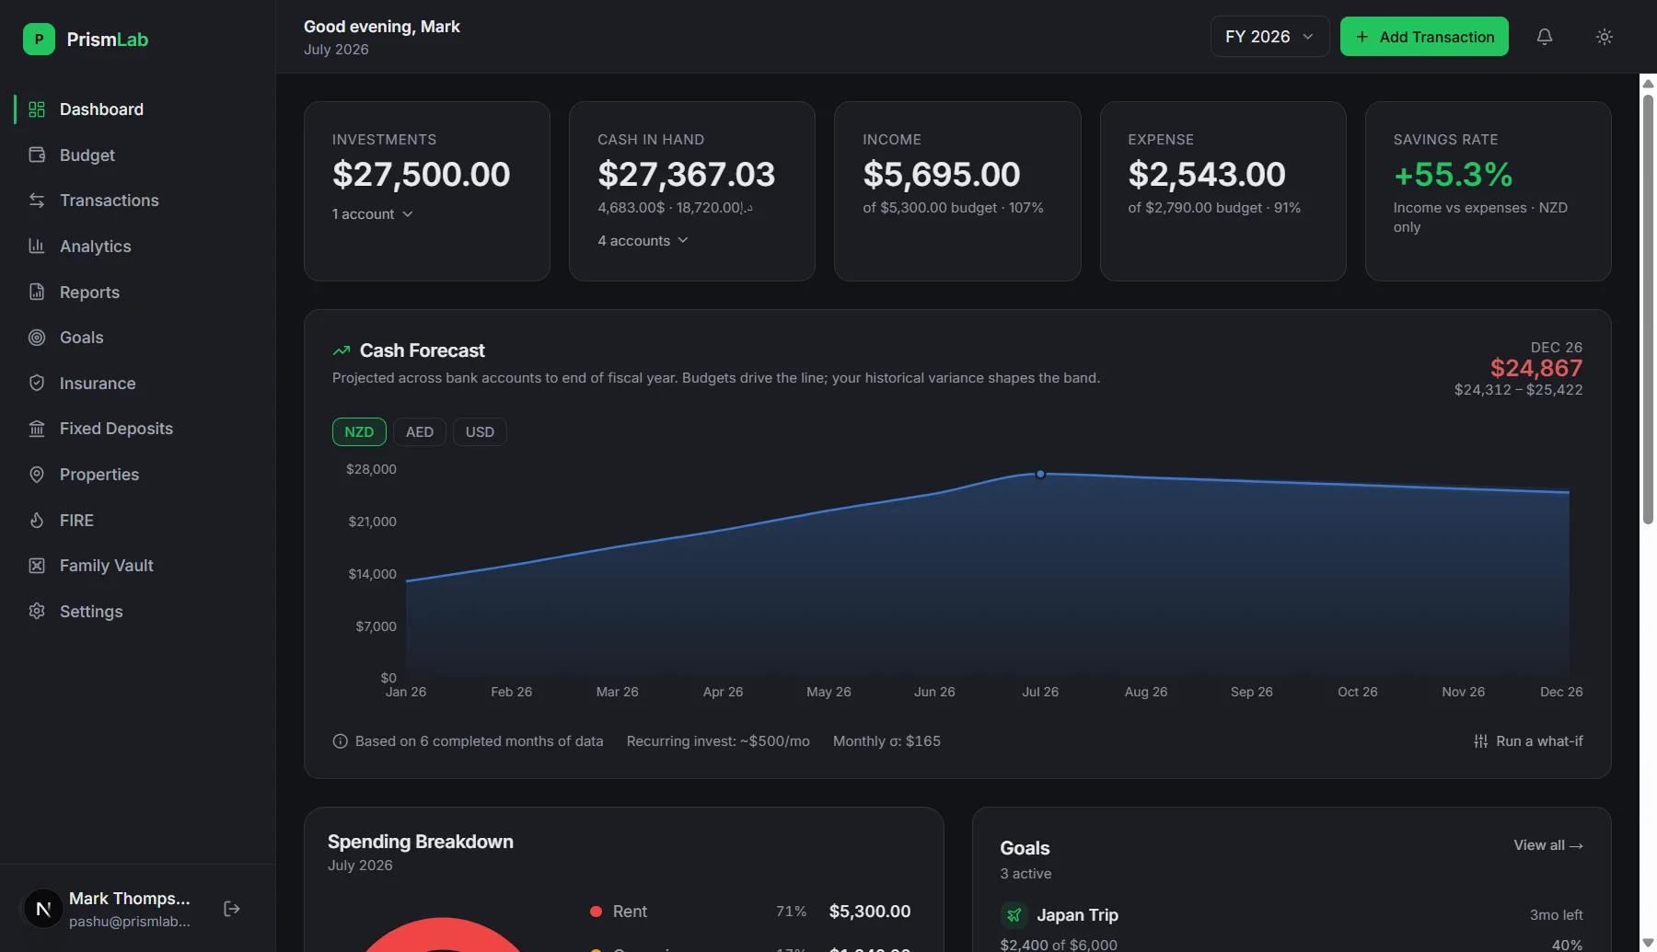Click the logout icon beside Mark Thompson

(x=232, y=909)
